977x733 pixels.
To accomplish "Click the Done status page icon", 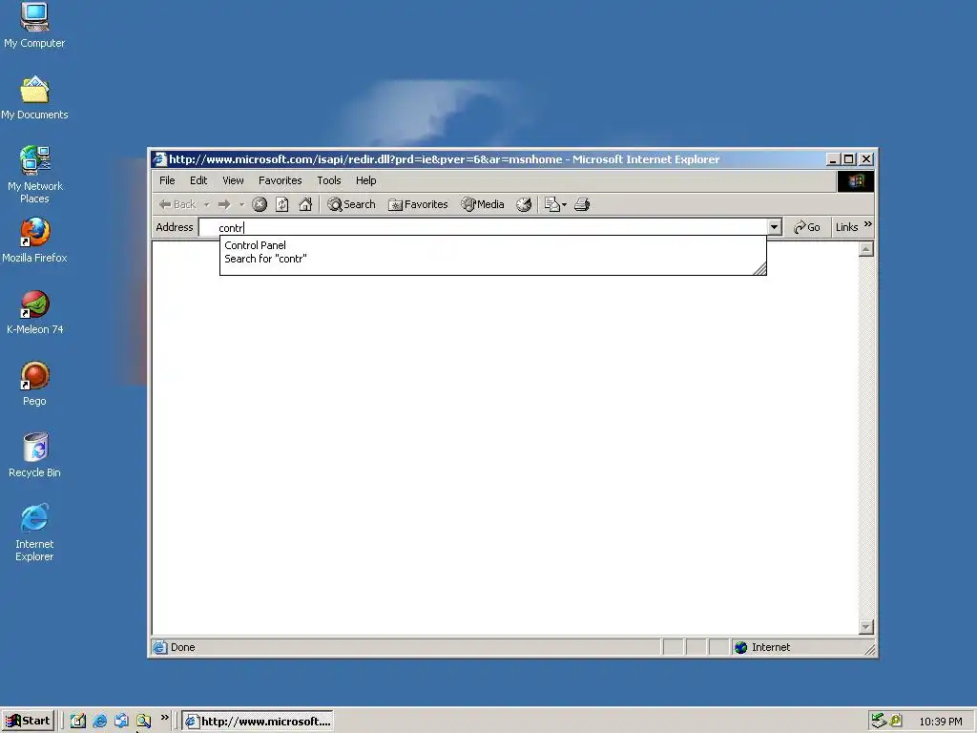I will (160, 647).
